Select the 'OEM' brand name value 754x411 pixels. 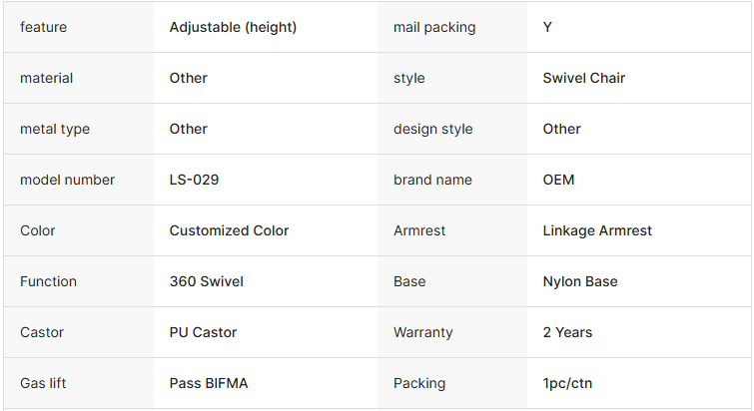559,180
